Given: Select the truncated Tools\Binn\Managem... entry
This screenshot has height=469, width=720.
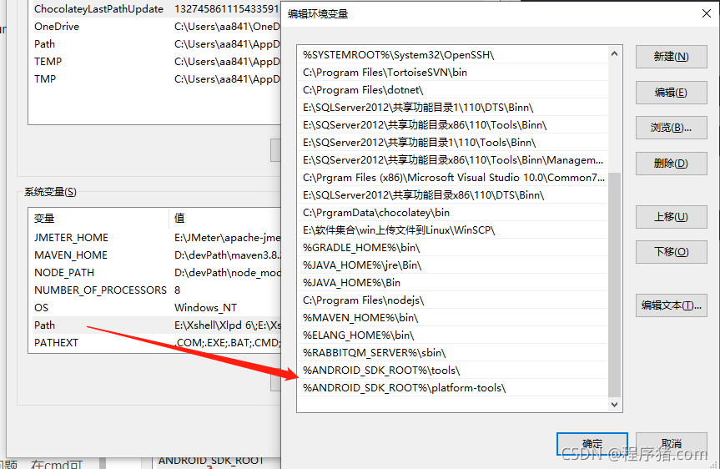Looking at the screenshot, I should [x=452, y=160].
